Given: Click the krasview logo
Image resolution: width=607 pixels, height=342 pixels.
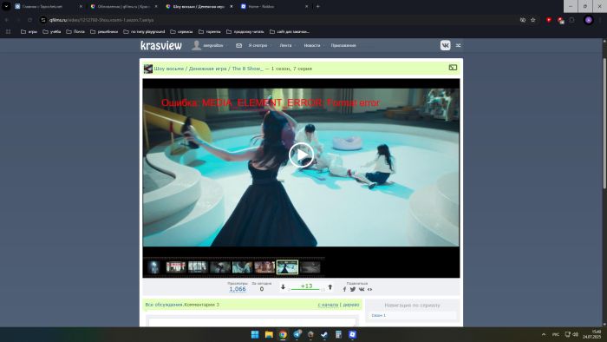Looking at the screenshot, I should pyautogui.click(x=161, y=46).
